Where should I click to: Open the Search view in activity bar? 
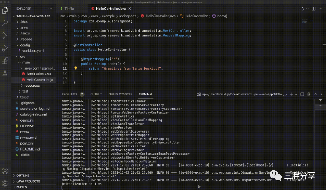pyautogui.click(x=5, y=23)
